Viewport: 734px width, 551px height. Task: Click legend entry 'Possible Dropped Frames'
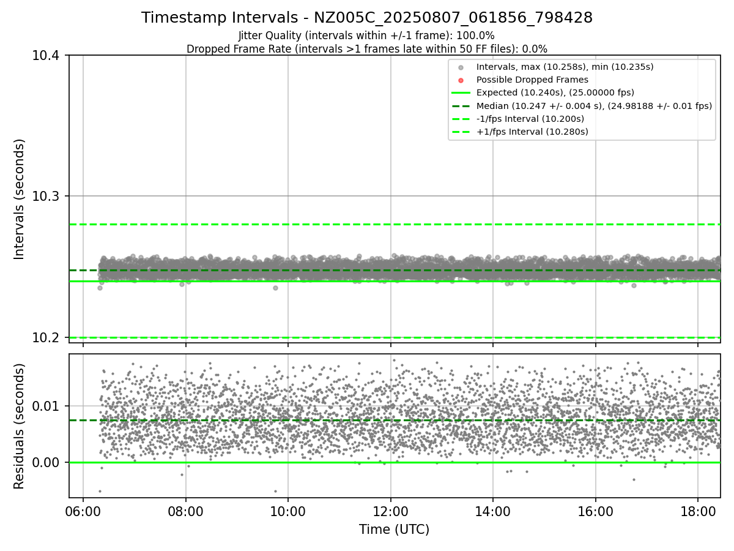pyautogui.click(x=532, y=80)
